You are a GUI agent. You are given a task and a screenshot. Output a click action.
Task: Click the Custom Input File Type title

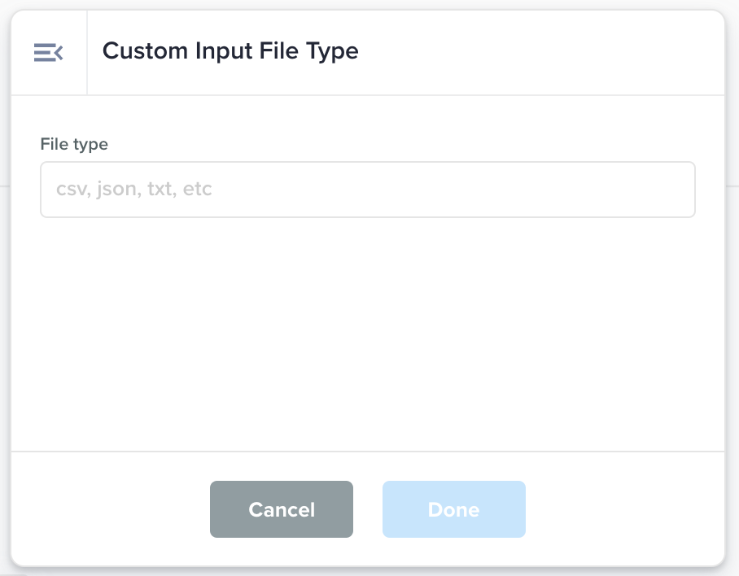tap(230, 51)
